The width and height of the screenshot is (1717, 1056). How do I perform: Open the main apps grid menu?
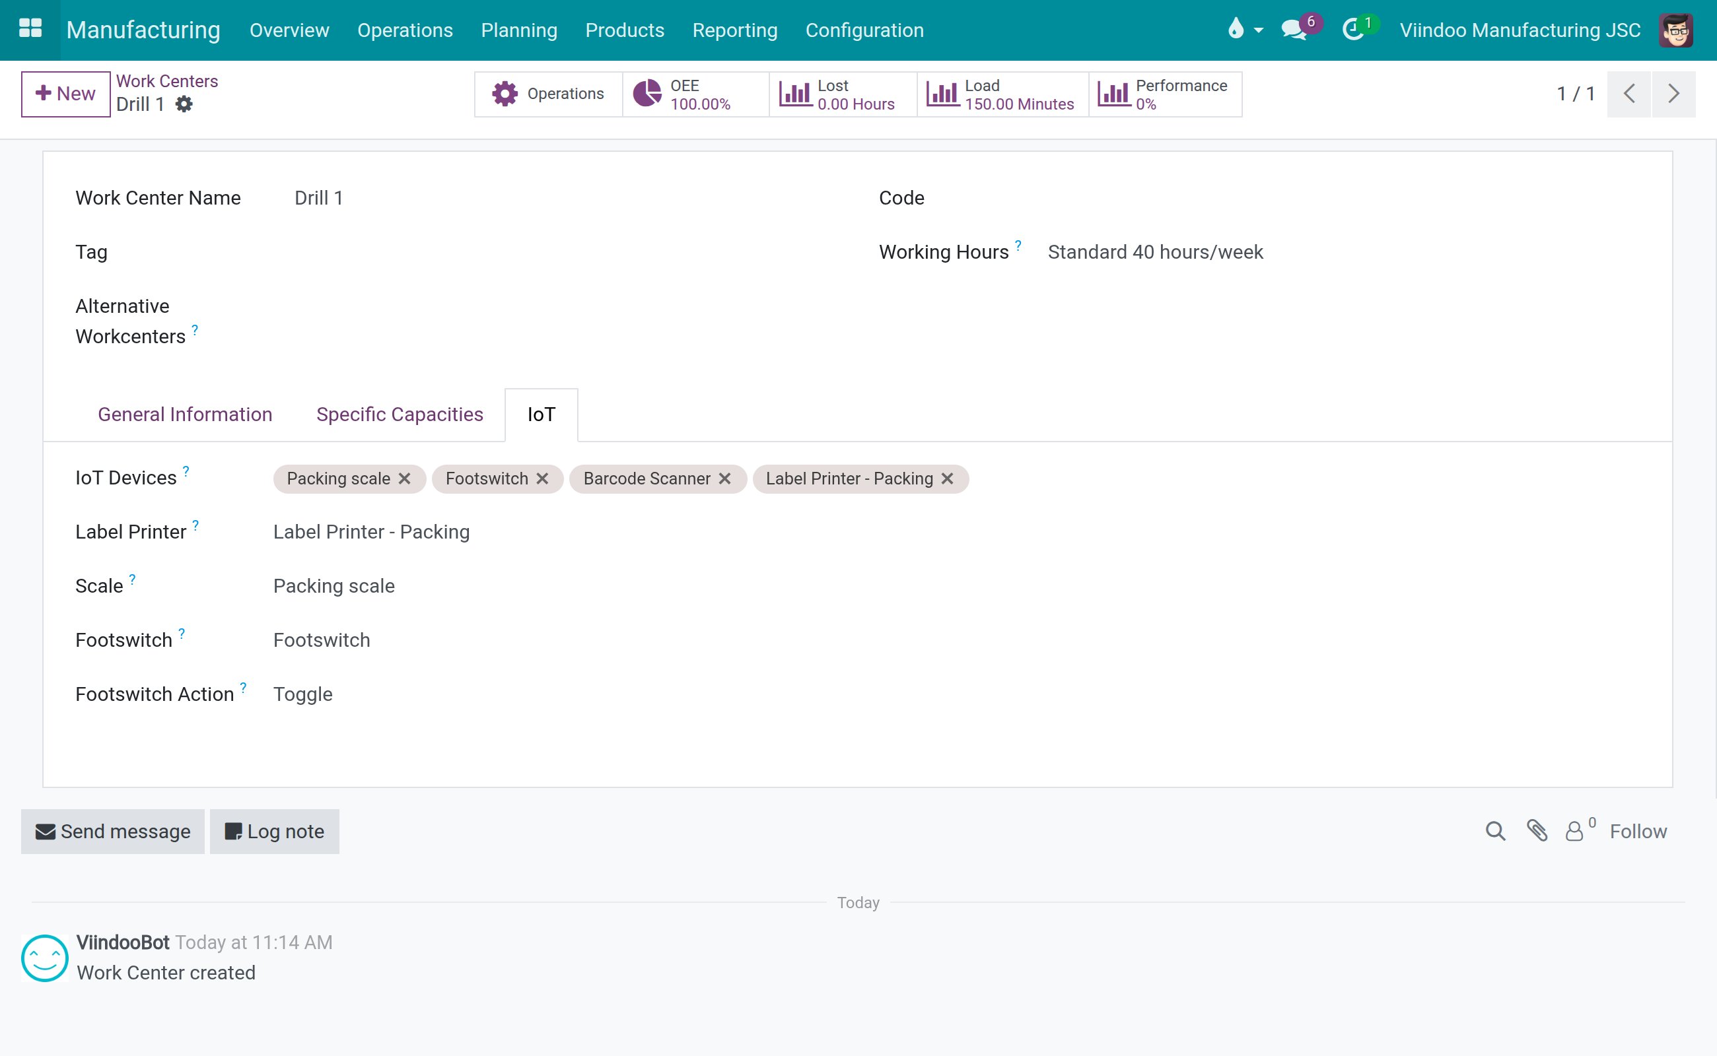[x=30, y=29]
